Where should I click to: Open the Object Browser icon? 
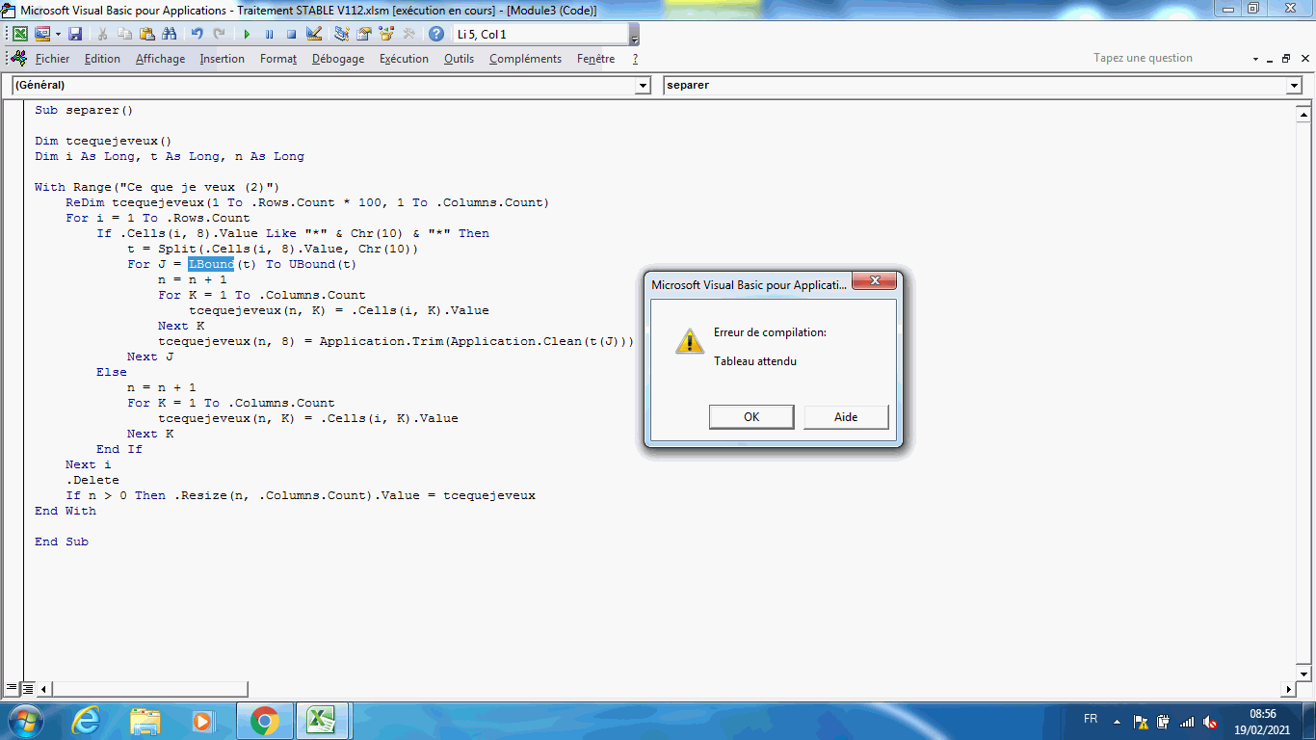click(x=387, y=34)
